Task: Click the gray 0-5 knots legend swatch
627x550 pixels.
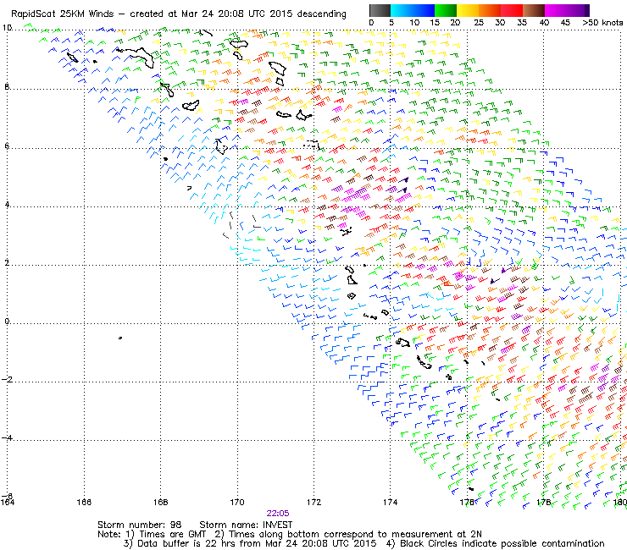Action: point(380,10)
